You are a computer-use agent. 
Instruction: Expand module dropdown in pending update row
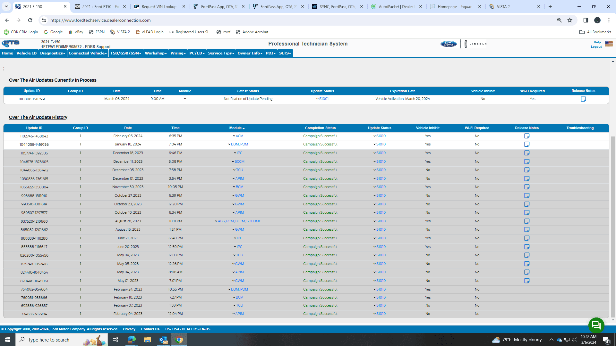(185, 99)
